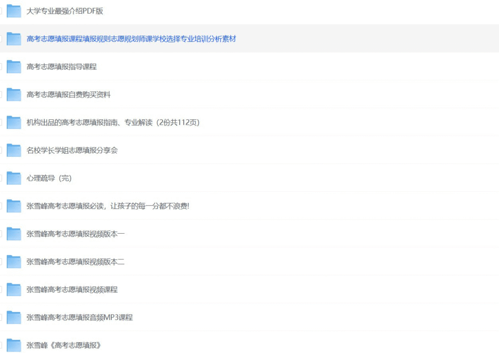Open 张雪峰高考志愿填报必读 by its name
Image resolution: width=499 pixels, height=353 pixels.
[107, 206]
